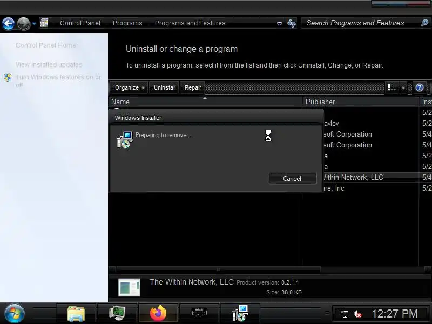Switch to Firefox on the taskbar
The width and height of the screenshot is (432, 324).
point(158,314)
